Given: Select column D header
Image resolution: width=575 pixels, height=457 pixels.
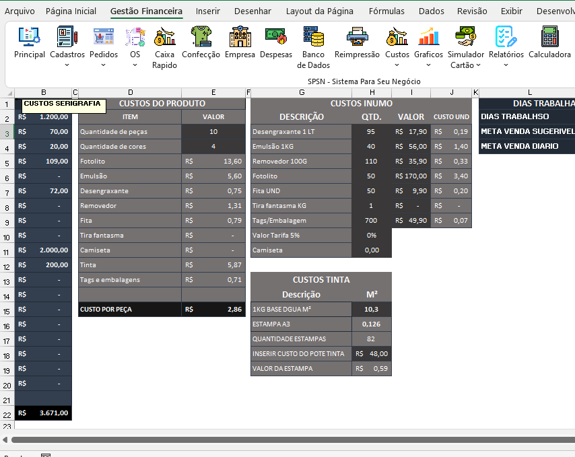Looking at the screenshot, I should (130, 92).
